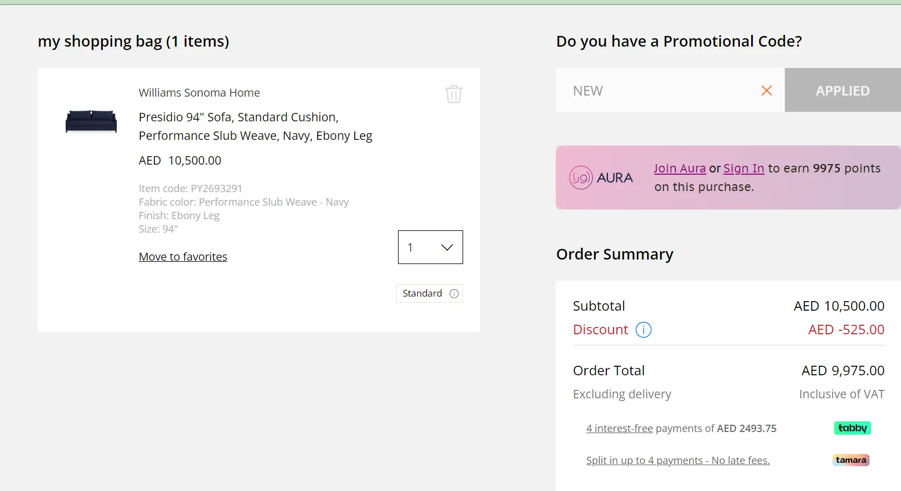The height and width of the screenshot is (491, 901).
Task: Click the Williams Sonoma Home brand name
Action: pyautogui.click(x=199, y=93)
